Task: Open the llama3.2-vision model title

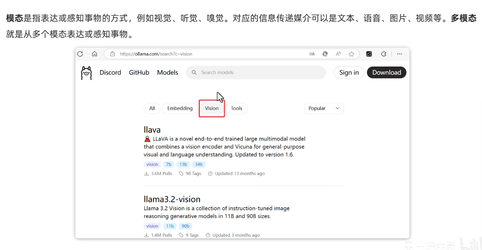Action: click(x=172, y=199)
